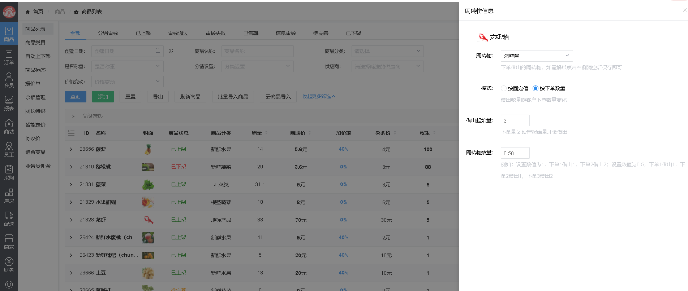Open the 商品 section in the sidebar
Screen dimensions: 688x291
point(9,34)
